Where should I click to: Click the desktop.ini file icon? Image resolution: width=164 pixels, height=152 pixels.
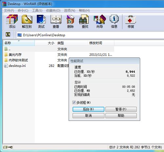point(6,66)
